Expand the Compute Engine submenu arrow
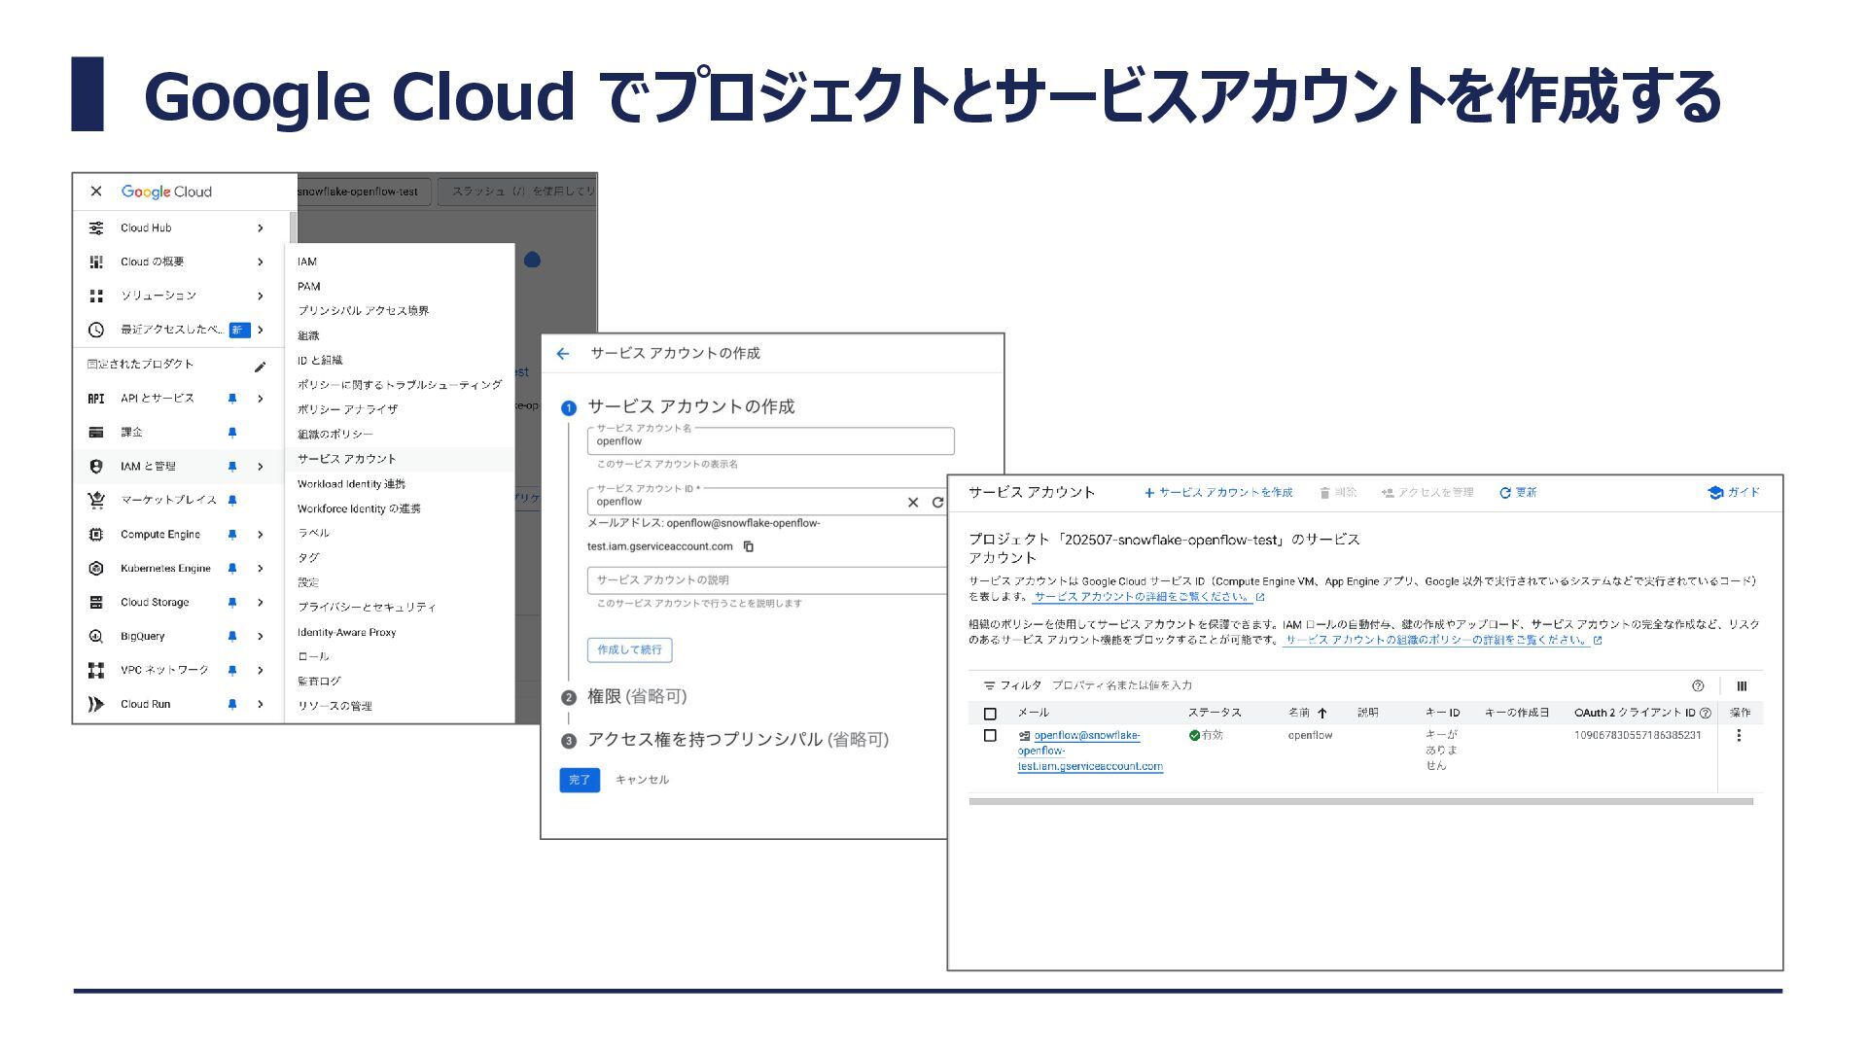The image size is (1867, 1050). click(261, 535)
